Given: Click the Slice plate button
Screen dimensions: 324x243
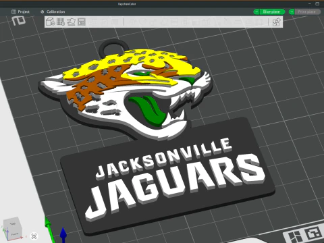Looking at the screenshot, I should [272, 11].
